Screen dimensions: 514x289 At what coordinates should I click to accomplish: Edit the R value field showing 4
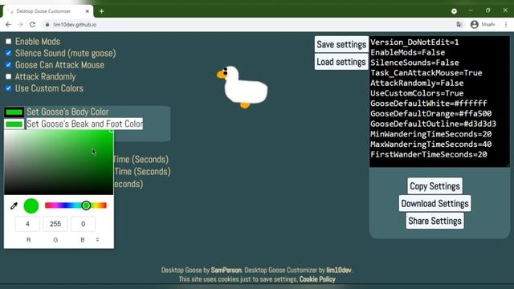27,224
